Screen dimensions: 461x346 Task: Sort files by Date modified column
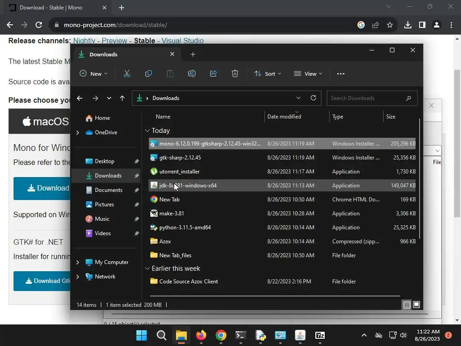297,117
